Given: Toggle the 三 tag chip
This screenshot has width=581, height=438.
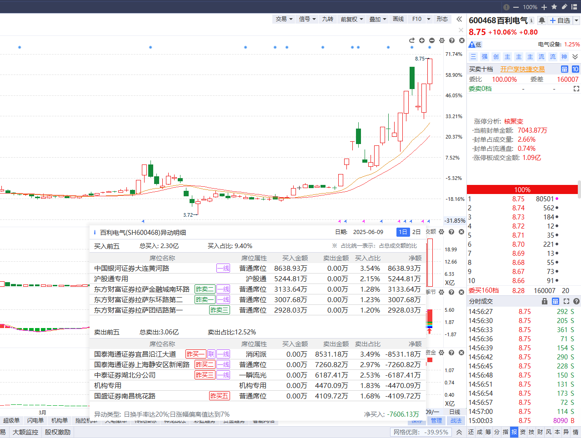Looking at the screenshot, I should (x=473, y=57).
